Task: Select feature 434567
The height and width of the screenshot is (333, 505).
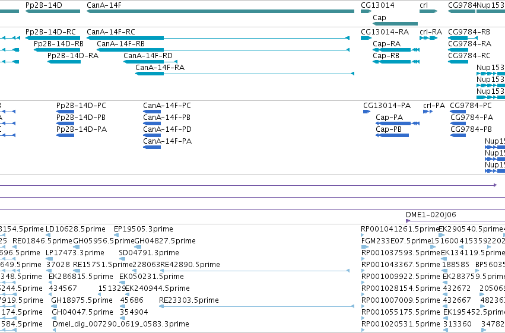Action: (x=51, y=294)
